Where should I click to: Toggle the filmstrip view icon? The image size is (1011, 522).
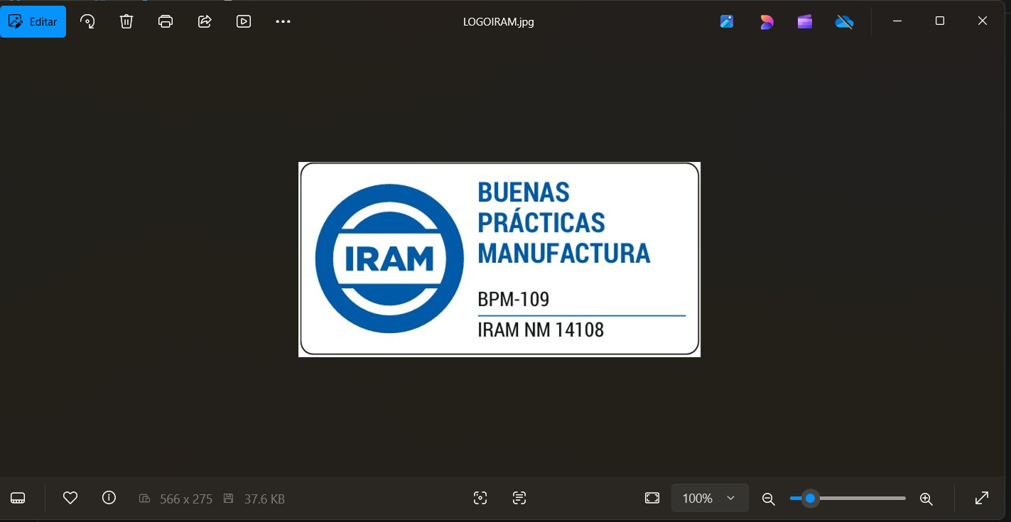(18, 498)
